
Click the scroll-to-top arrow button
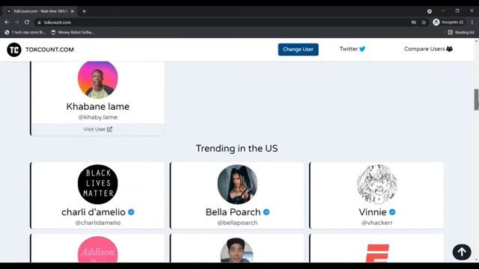coord(462,252)
